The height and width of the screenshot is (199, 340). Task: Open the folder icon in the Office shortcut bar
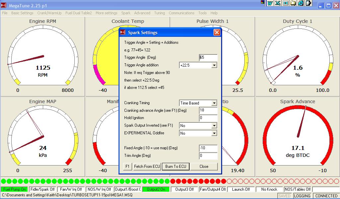pyautogui.click(x=293, y=3)
